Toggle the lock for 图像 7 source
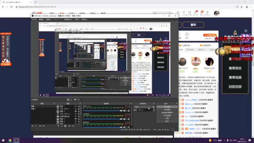 pos(79,106)
